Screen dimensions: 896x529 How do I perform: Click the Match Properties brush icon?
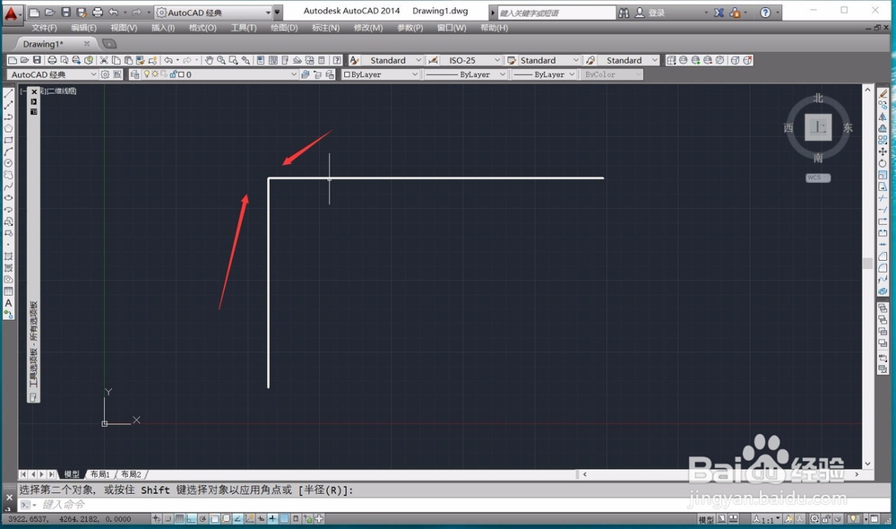(x=142, y=60)
